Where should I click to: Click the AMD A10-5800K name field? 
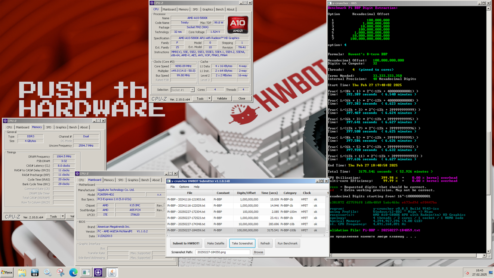tap(198, 18)
